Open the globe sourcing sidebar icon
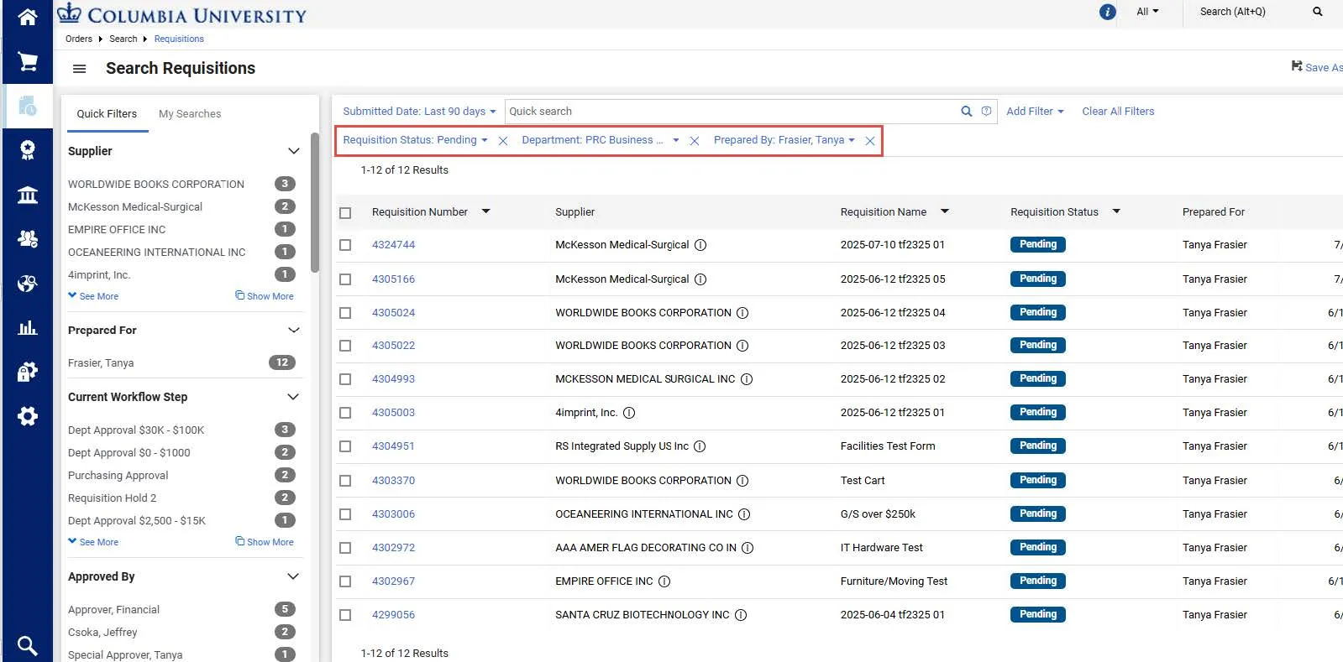 pyautogui.click(x=28, y=284)
